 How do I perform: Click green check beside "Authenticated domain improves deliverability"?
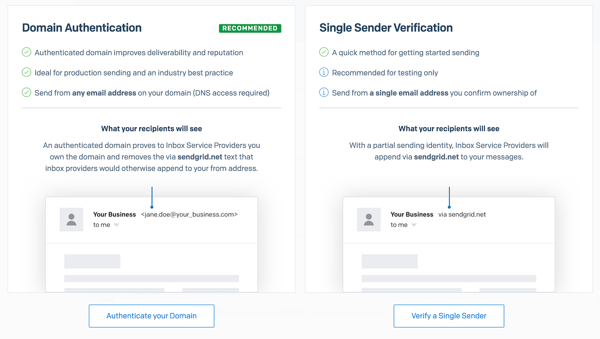(26, 52)
